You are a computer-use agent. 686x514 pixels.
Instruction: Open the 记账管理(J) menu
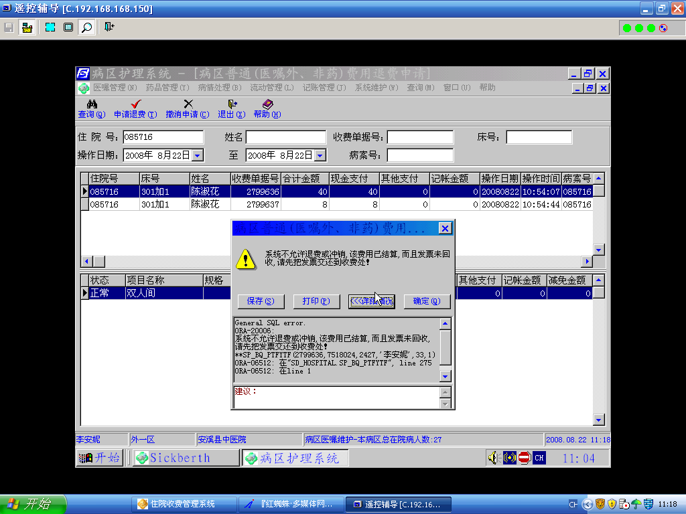324,88
